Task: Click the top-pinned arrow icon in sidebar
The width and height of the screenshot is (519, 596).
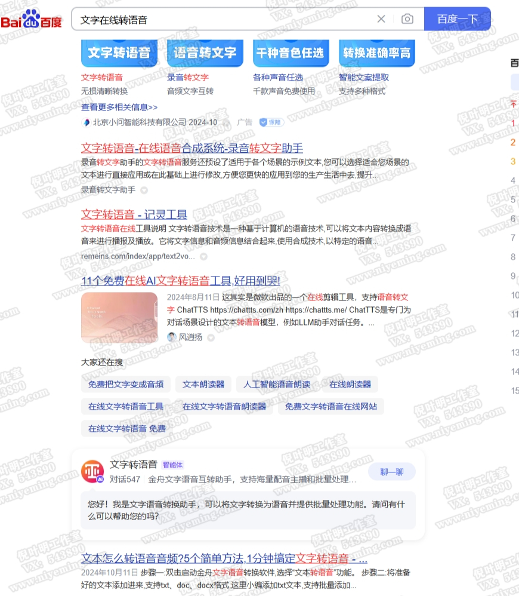Action: click(x=513, y=104)
